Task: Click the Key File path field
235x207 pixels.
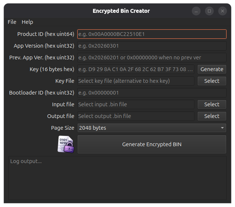Action: tap(136, 81)
